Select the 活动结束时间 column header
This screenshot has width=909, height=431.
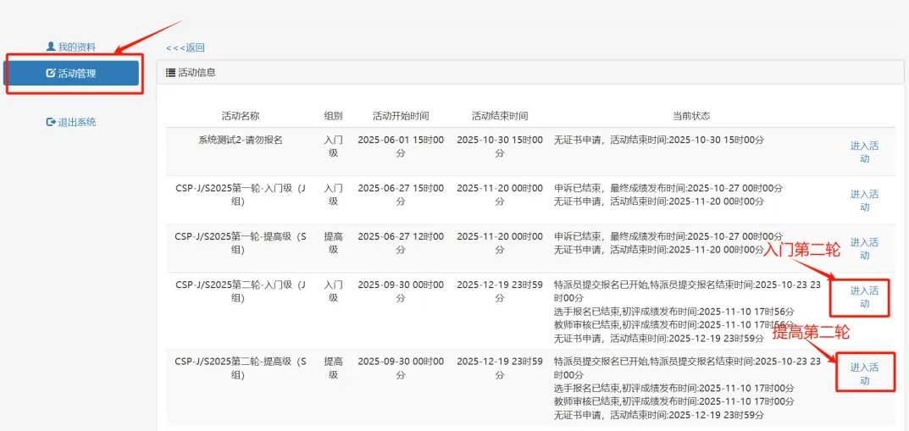(x=500, y=116)
